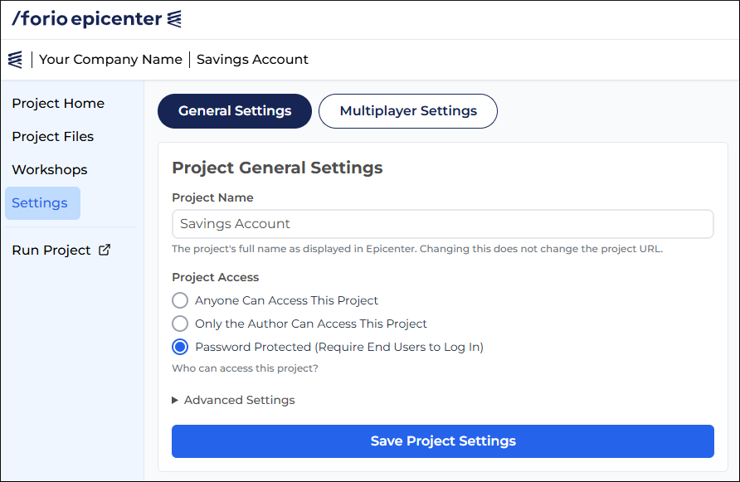Image resolution: width=740 pixels, height=482 pixels.
Task: Select Anyone Can Access This Project option
Action: (x=180, y=300)
